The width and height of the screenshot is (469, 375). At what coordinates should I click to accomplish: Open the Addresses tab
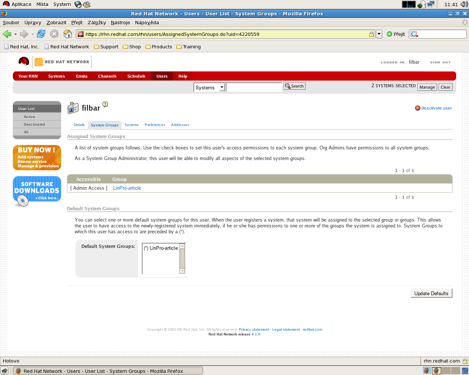tap(180, 125)
